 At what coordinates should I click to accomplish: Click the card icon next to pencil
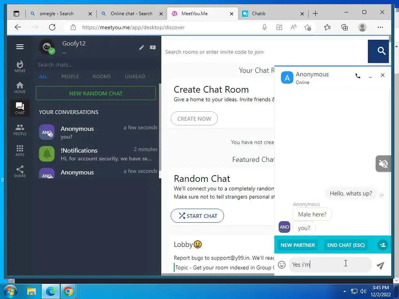[153, 47]
